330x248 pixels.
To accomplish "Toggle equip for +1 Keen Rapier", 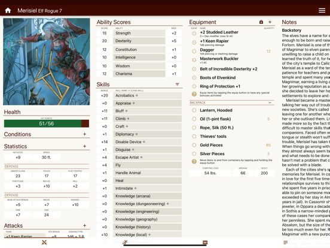I will [194, 43].
